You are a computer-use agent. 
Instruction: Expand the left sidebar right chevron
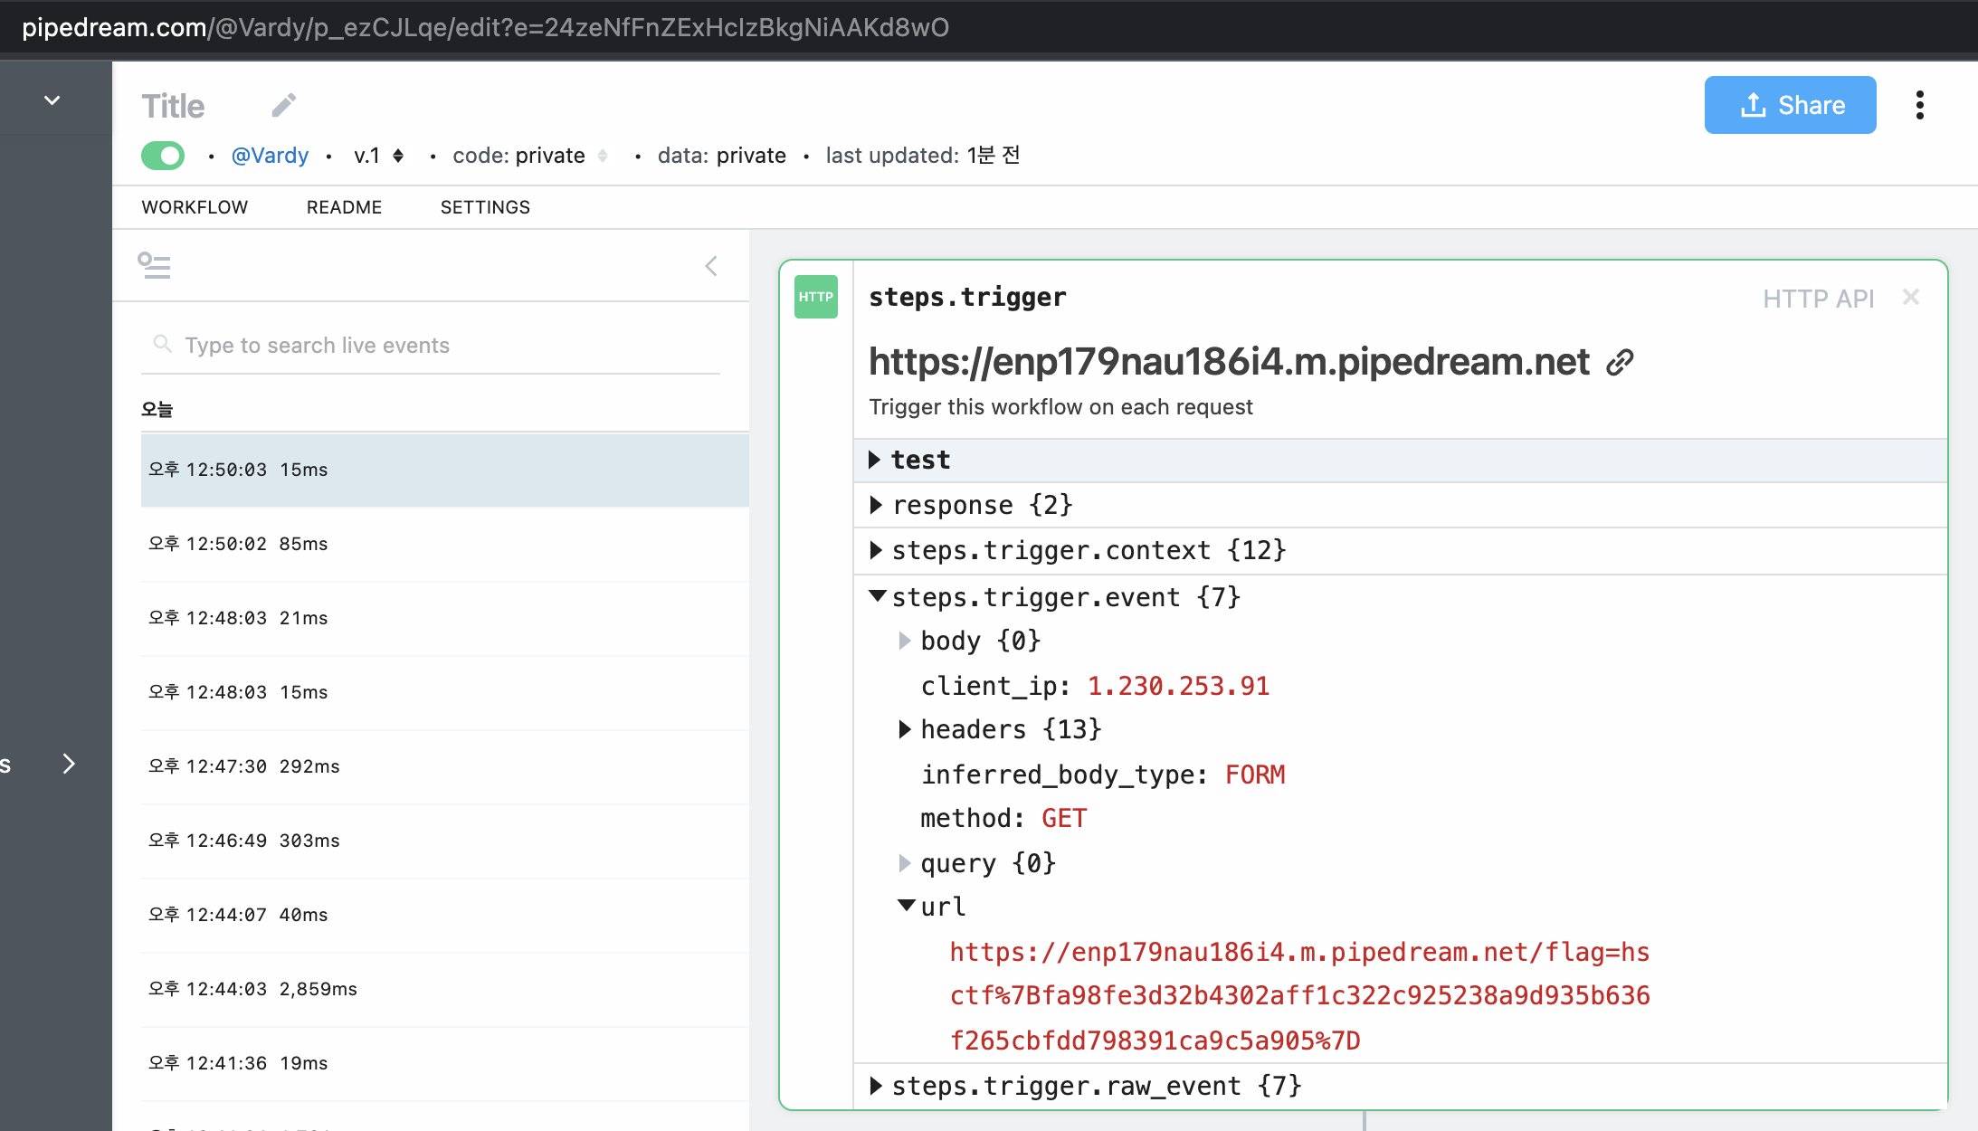point(69,764)
